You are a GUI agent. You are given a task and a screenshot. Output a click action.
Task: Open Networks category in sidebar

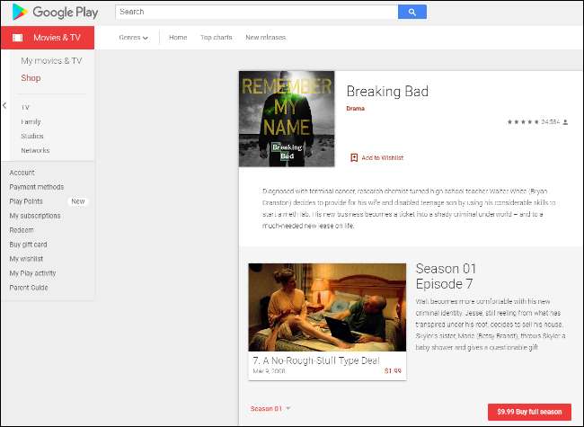click(x=35, y=150)
